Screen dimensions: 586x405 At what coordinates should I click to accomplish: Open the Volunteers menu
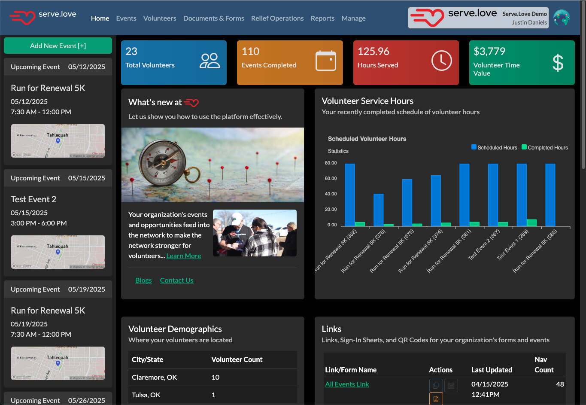click(x=160, y=18)
